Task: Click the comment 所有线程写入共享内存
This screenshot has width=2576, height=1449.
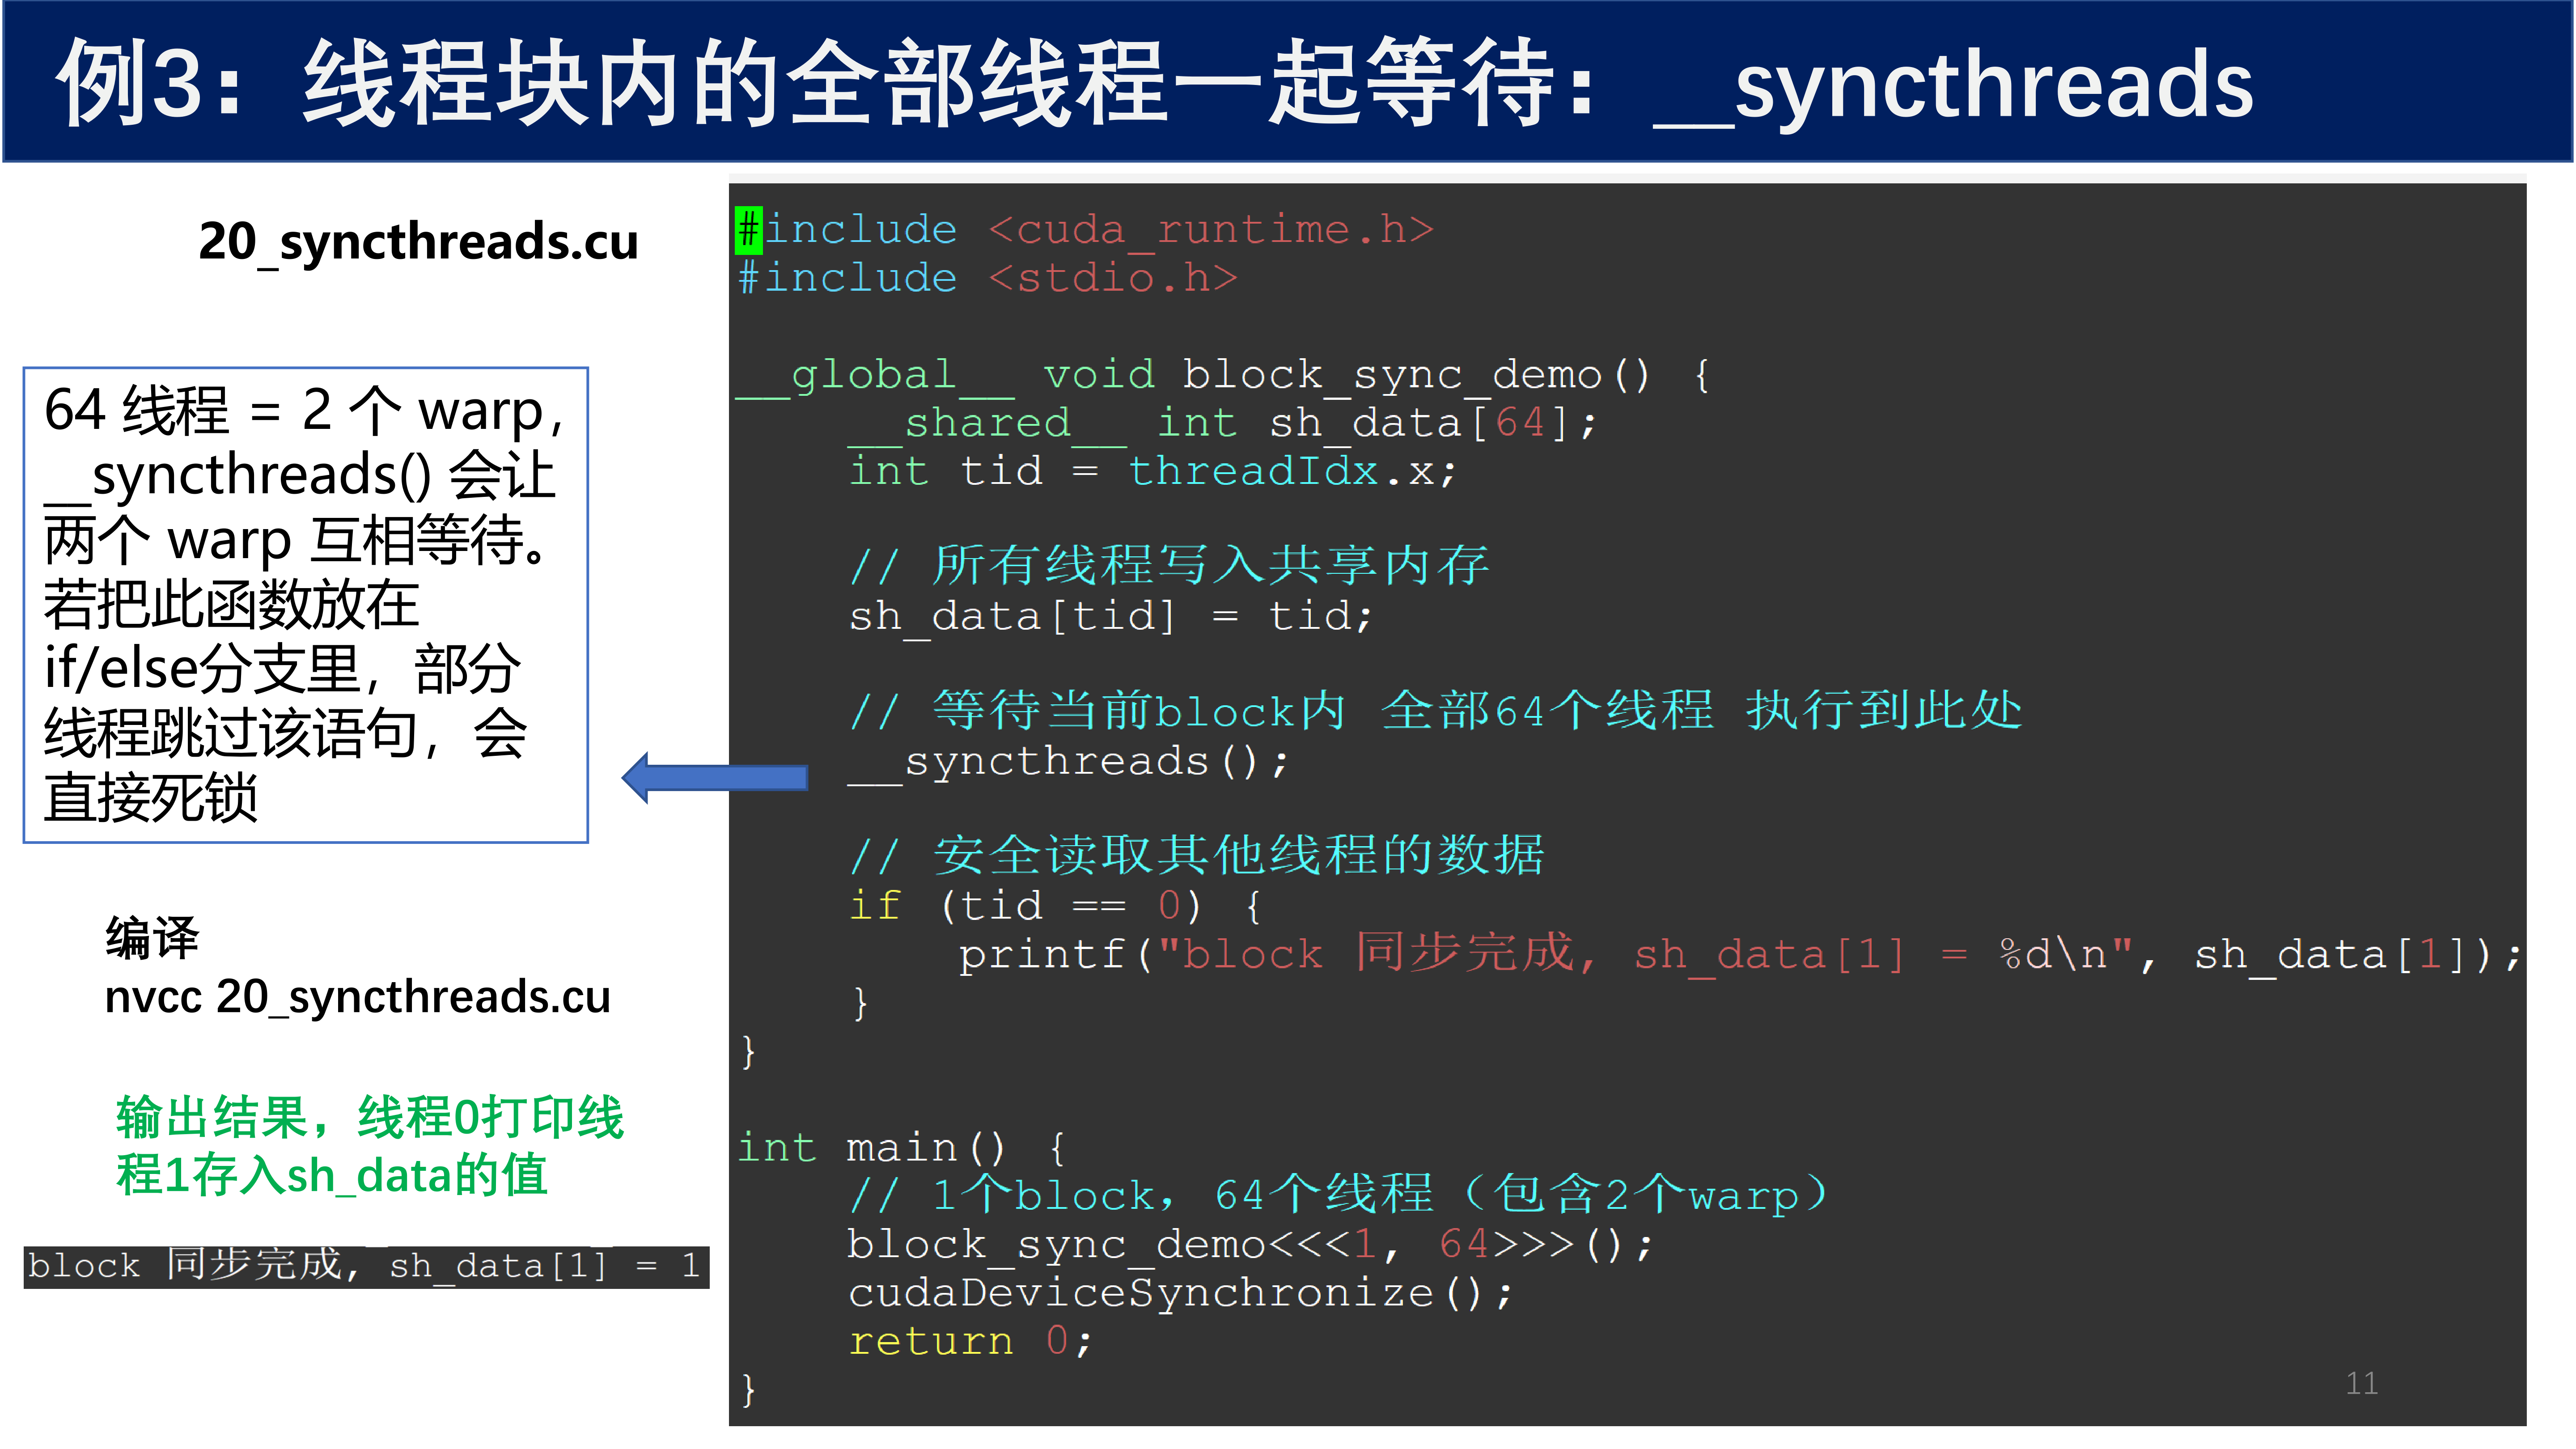Action: (1169, 566)
